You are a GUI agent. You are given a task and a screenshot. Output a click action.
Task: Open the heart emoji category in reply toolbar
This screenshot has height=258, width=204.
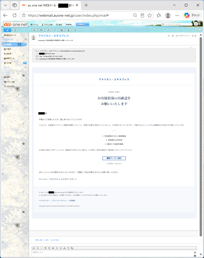click(46, 248)
